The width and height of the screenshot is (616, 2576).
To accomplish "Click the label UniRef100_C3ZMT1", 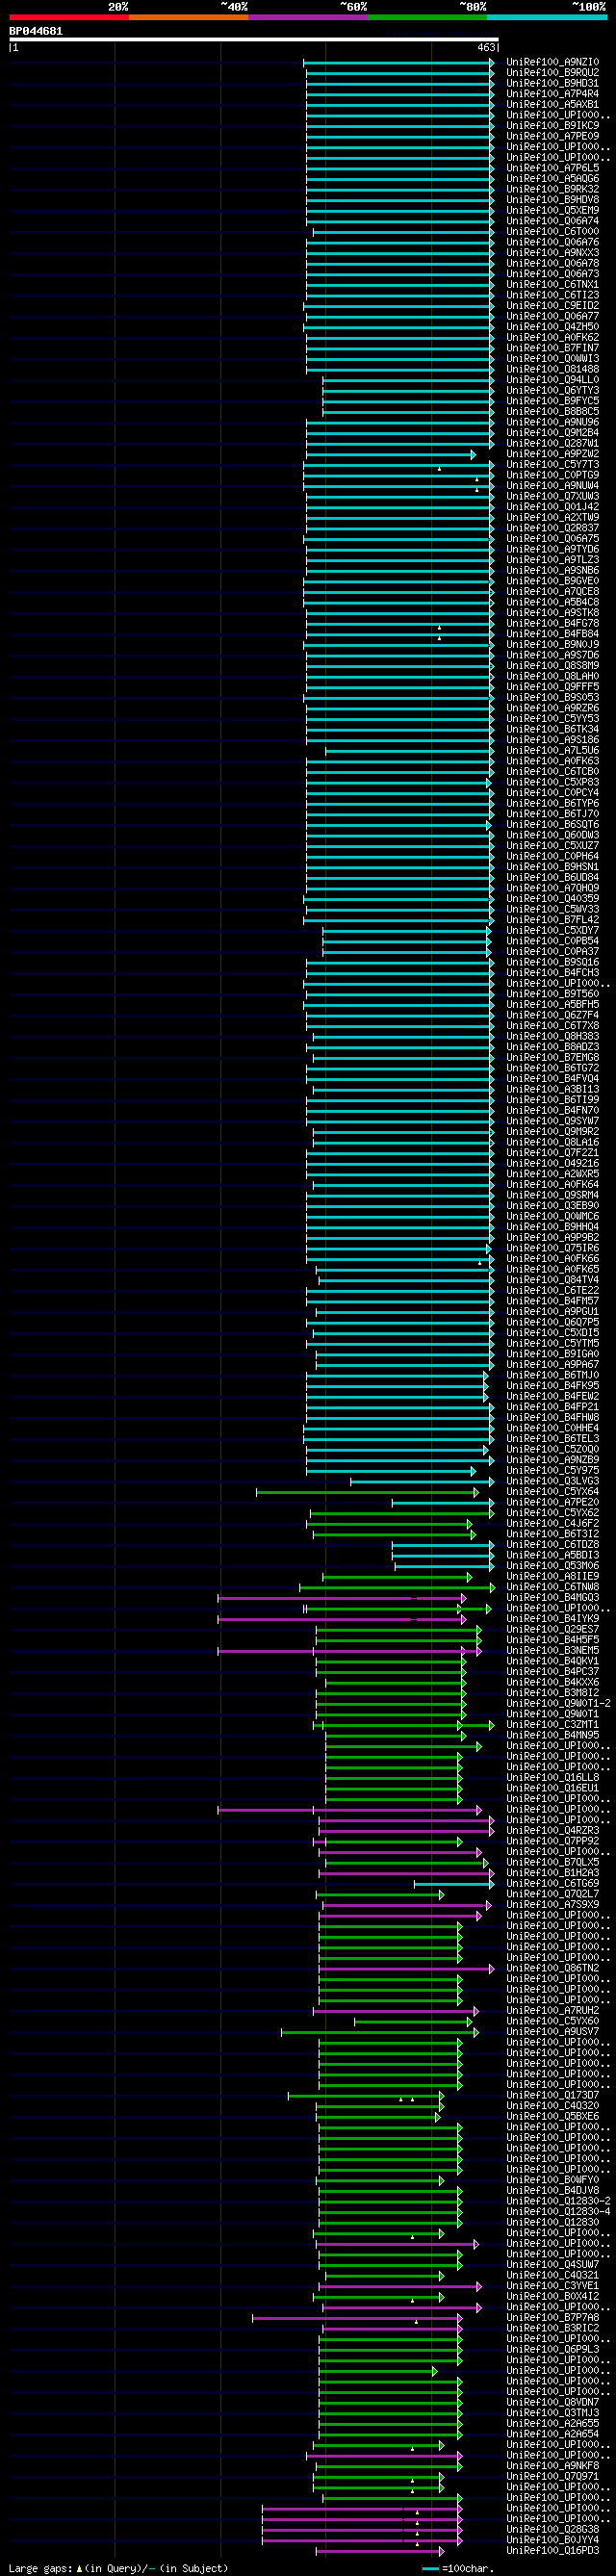I will 553,1725.
